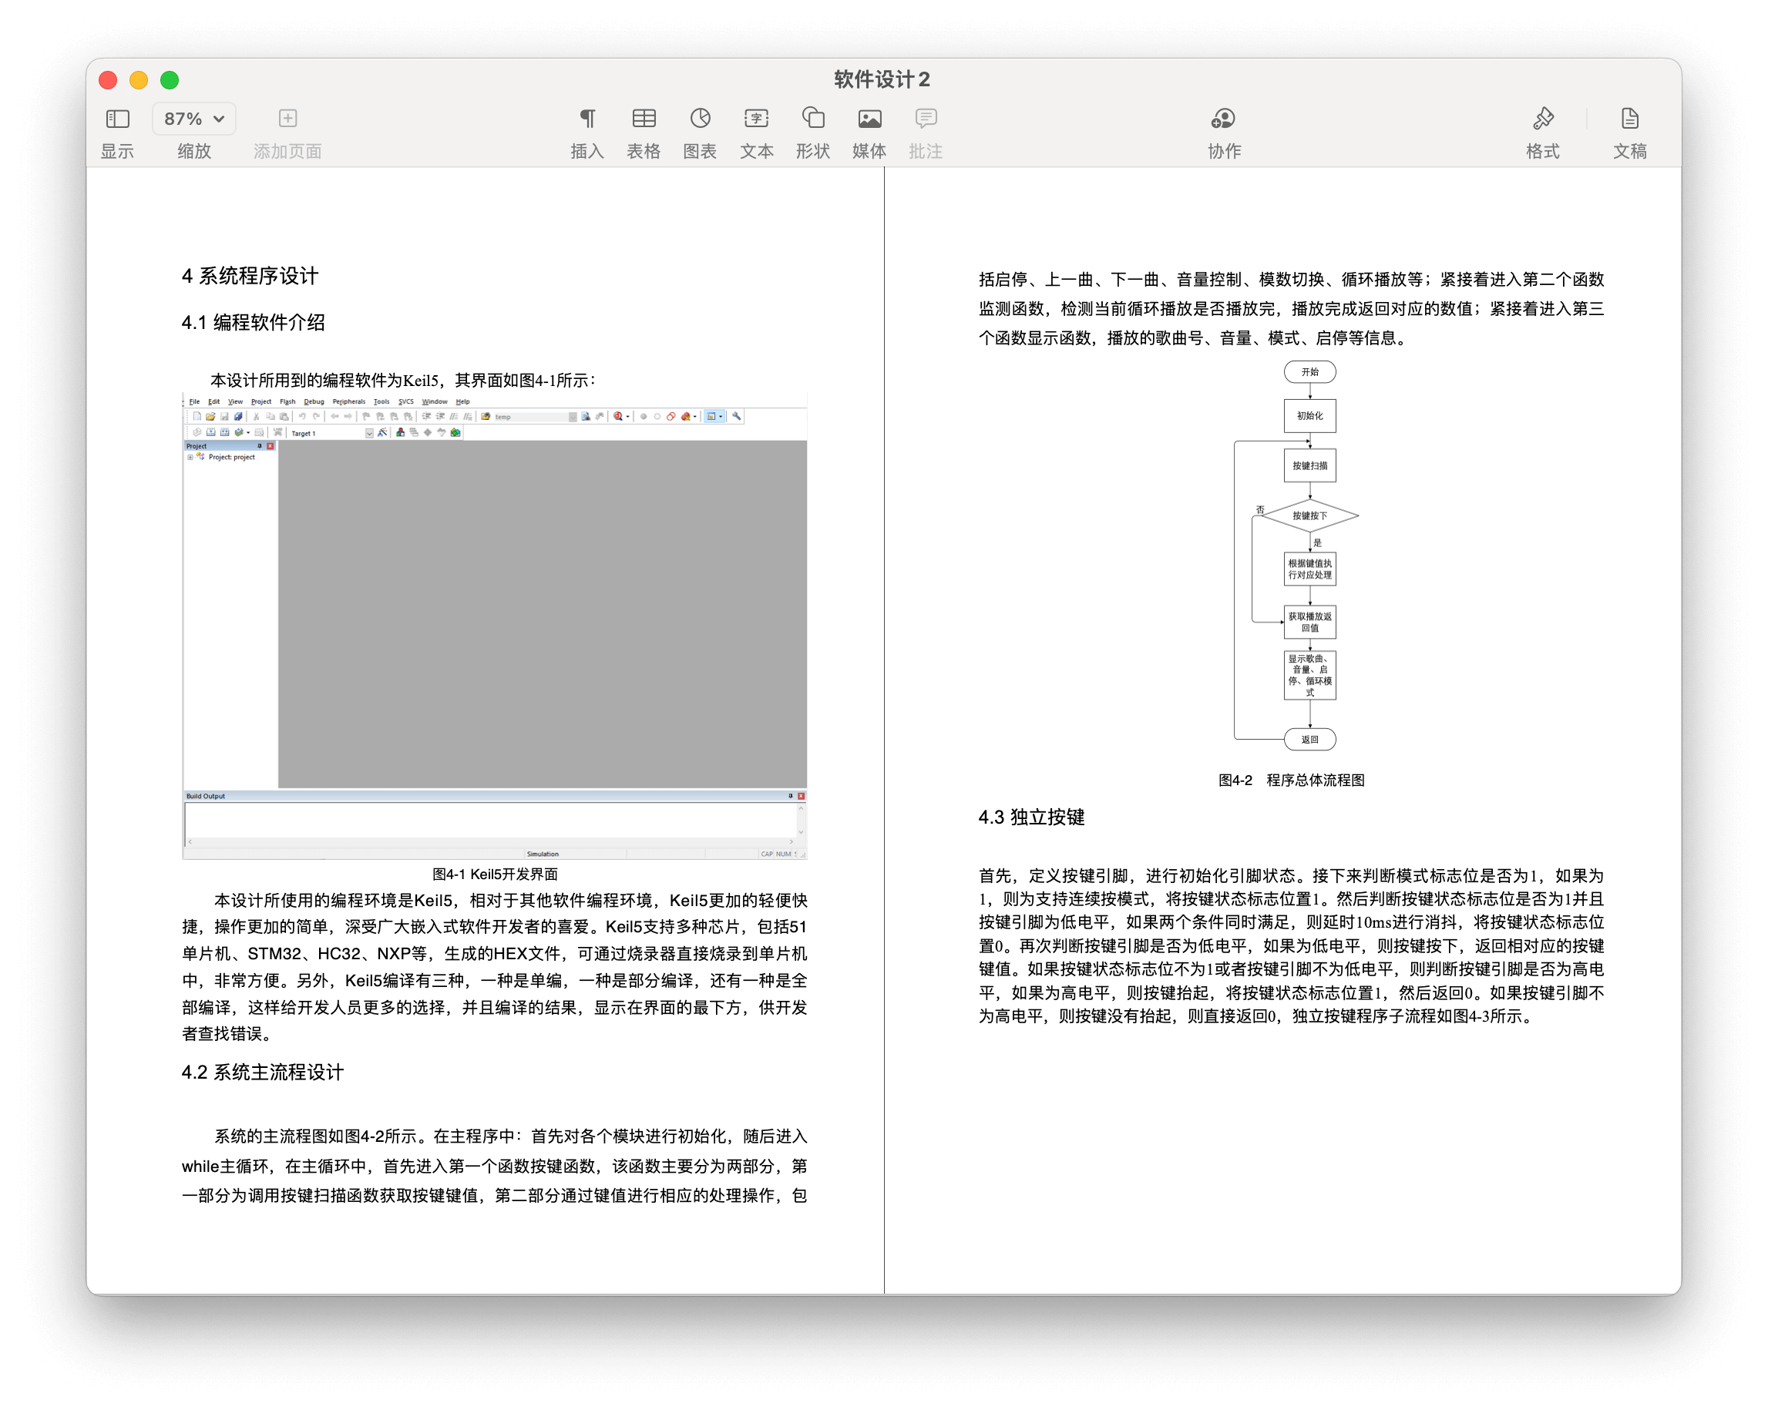This screenshot has height=1410, width=1768.
Task: Toggle the 文稿 document inspector
Action: click(x=1629, y=119)
